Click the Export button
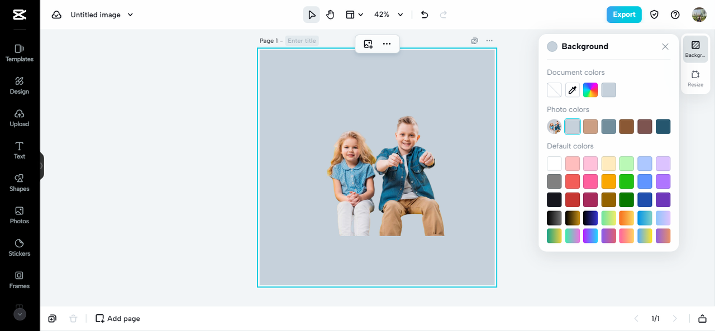This screenshot has height=331, width=715. [x=624, y=15]
